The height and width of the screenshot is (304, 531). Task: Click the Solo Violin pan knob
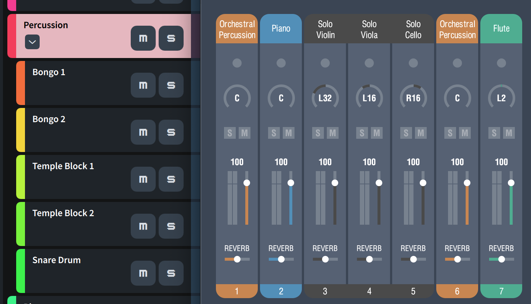click(x=325, y=98)
